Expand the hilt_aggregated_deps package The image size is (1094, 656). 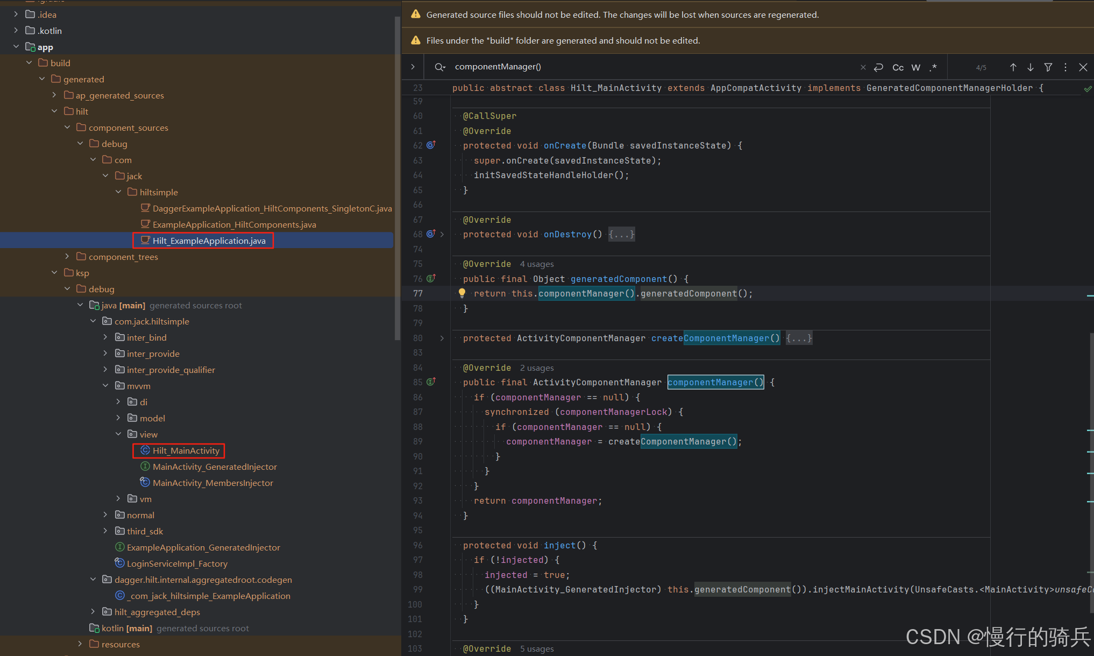point(93,611)
